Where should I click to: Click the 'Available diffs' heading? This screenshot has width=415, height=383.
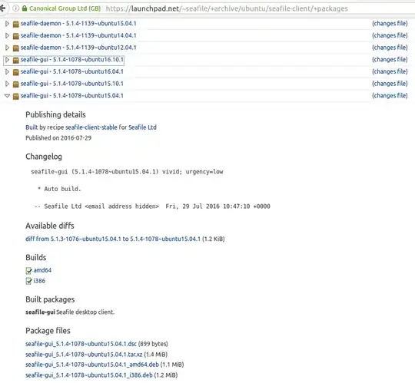[x=50, y=226]
